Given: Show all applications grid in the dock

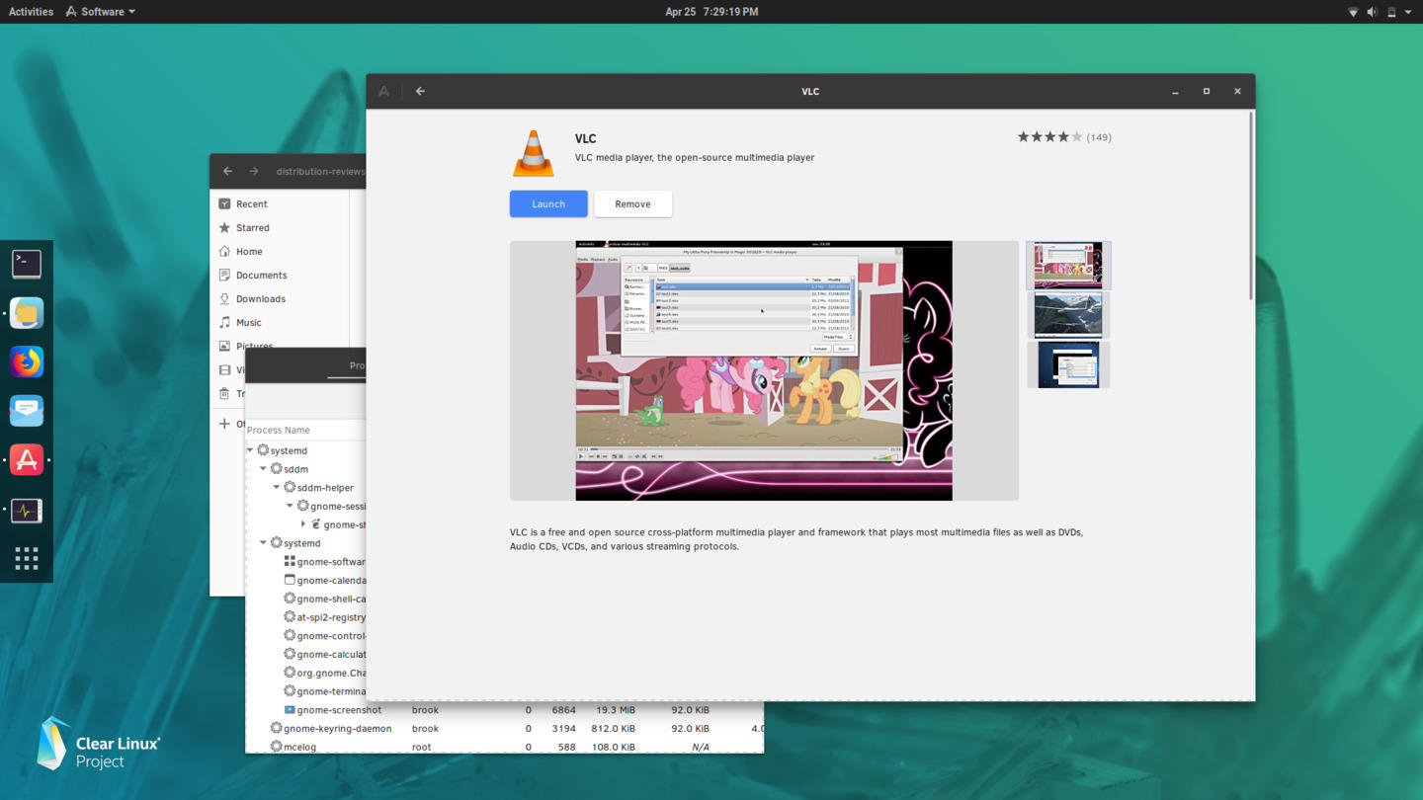Looking at the screenshot, I should (27, 559).
